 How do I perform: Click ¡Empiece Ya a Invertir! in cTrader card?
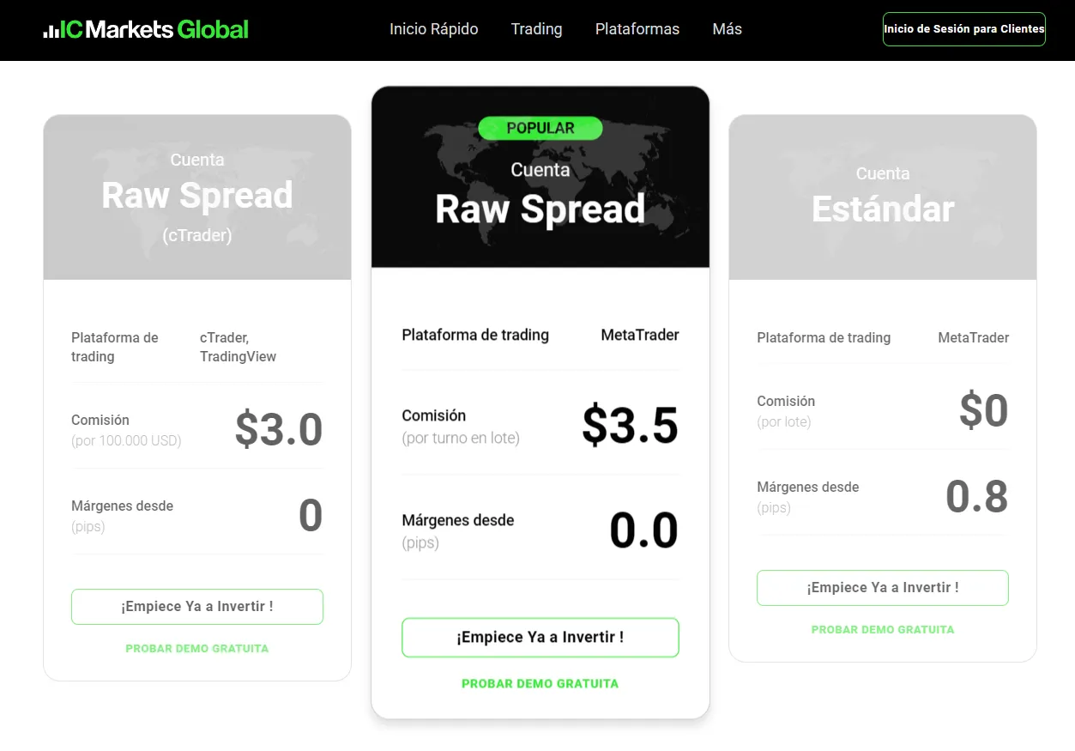pyautogui.click(x=197, y=607)
